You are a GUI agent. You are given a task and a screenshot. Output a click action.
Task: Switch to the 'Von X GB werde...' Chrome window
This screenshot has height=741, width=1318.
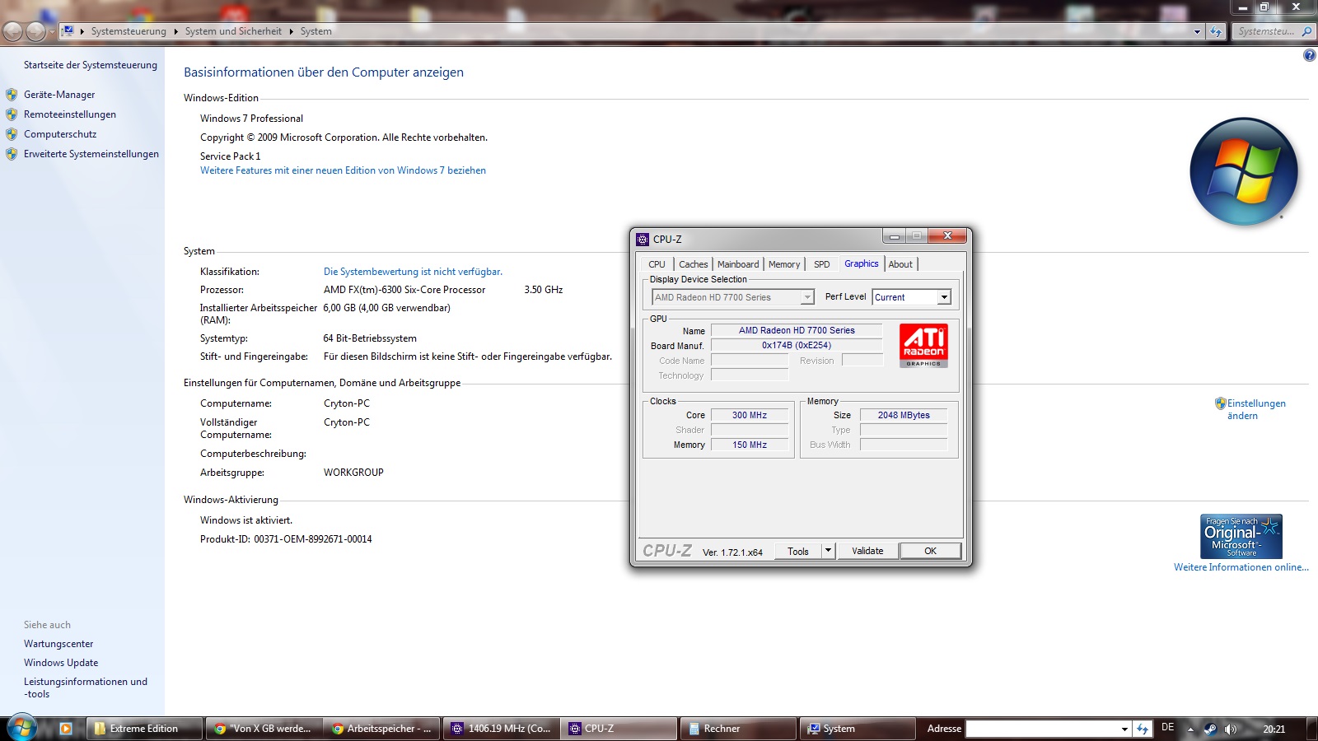tap(263, 729)
